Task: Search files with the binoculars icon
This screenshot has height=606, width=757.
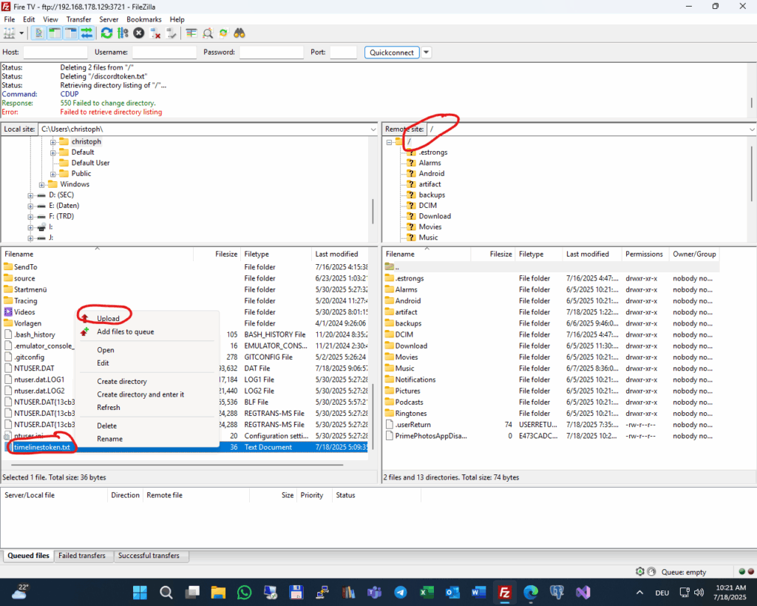Action: [x=240, y=33]
